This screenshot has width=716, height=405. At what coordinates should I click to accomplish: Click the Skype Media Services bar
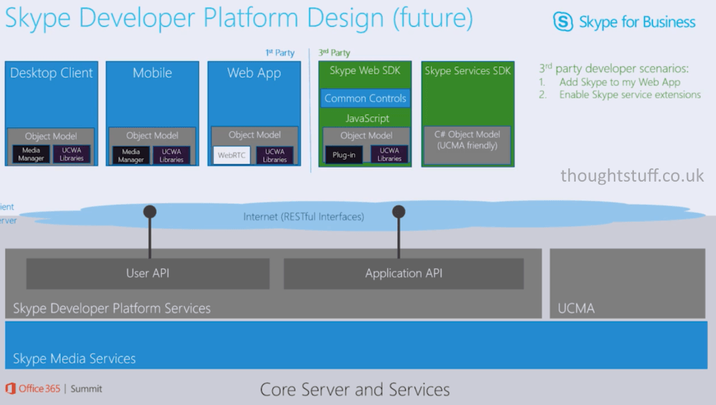coord(357,345)
